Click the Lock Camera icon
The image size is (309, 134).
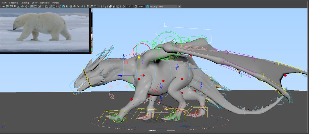pyautogui.click(x=7, y=6)
